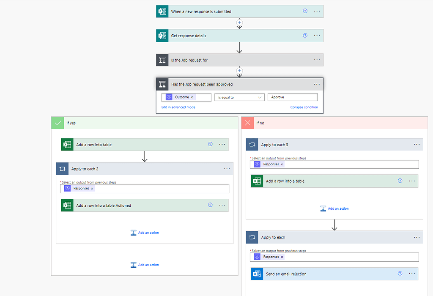The image size is (433, 296).
Task: Collapse the condition using "Collapse condition"
Action: [x=304, y=107]
